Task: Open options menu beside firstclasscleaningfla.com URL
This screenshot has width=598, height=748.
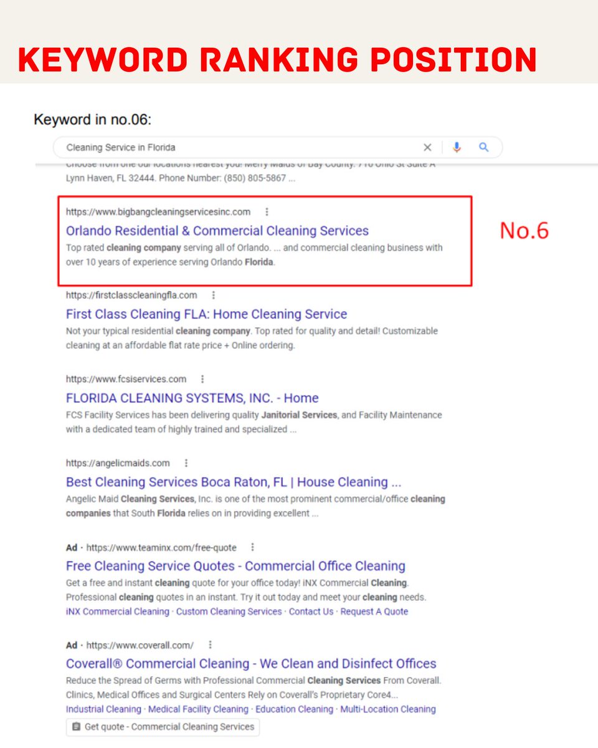Action: click(214, 295)
